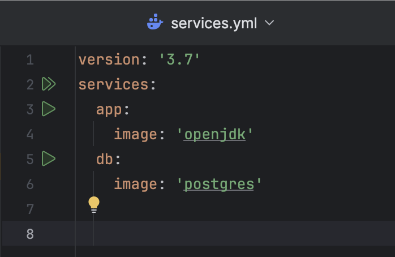The height and width of the screenshot is (257, 395).
Task: Place cursor on the db key
Action: click(x=105, y=159)
